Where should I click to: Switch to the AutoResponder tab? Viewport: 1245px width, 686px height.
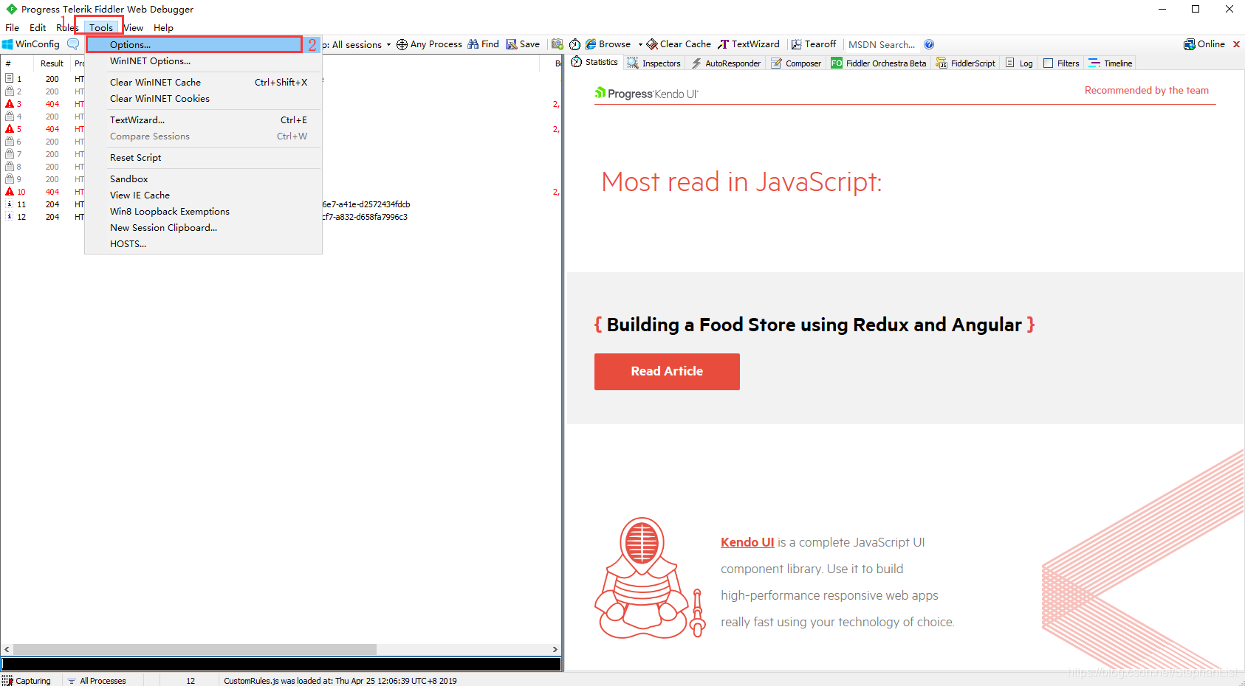pyautogui.click(x=726, y=63)
